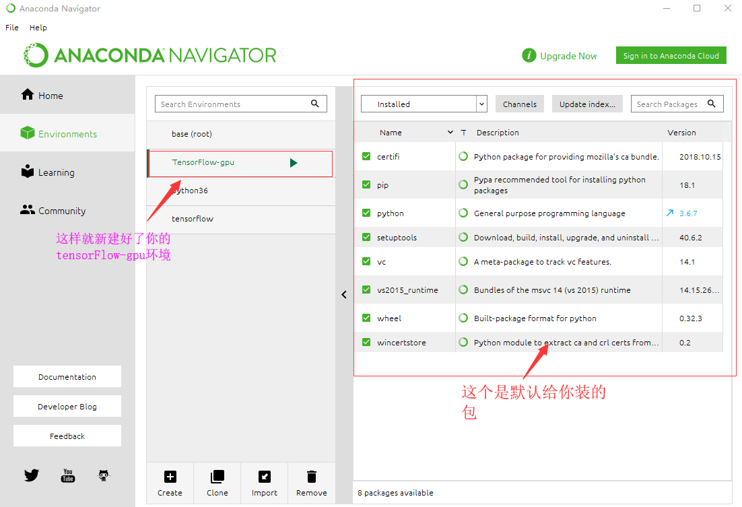Click the Channels button

(x=520, y=104)
